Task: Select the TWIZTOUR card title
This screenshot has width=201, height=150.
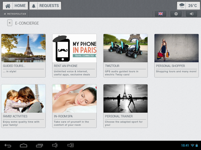Action: click(112, 66)
